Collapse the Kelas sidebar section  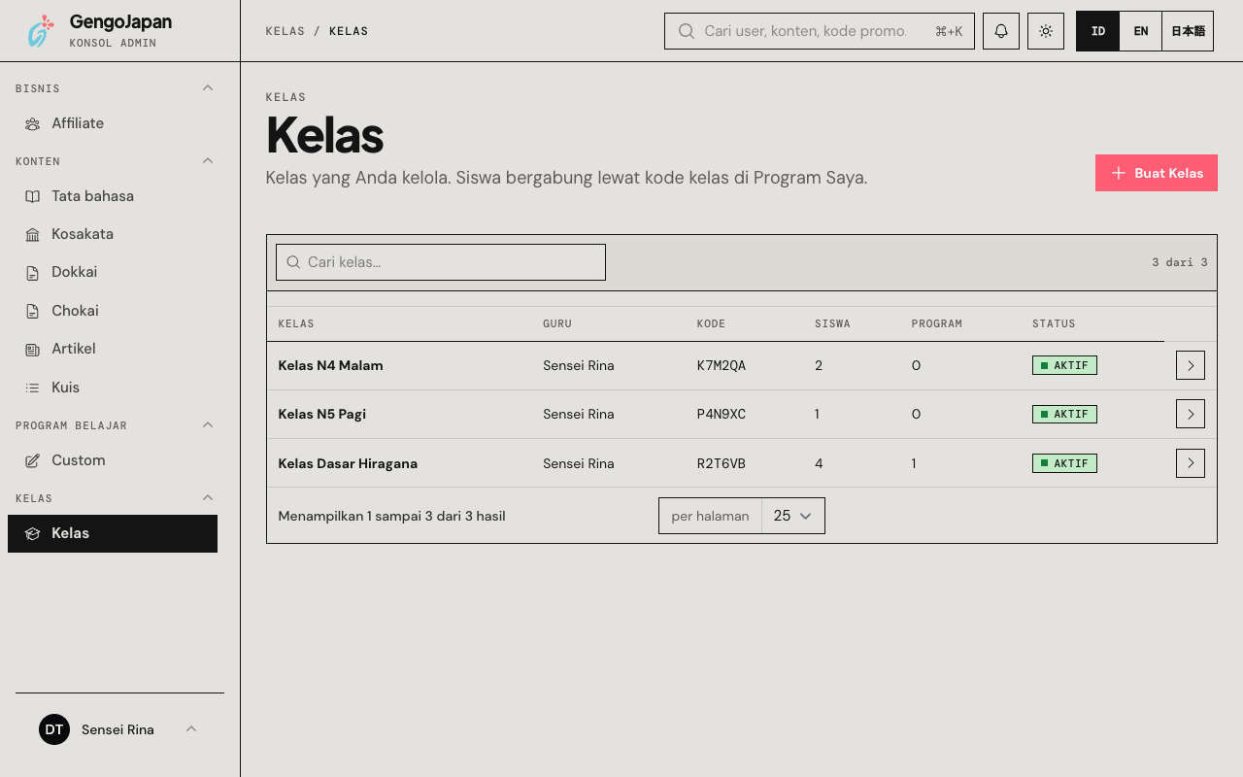[208, 498]
